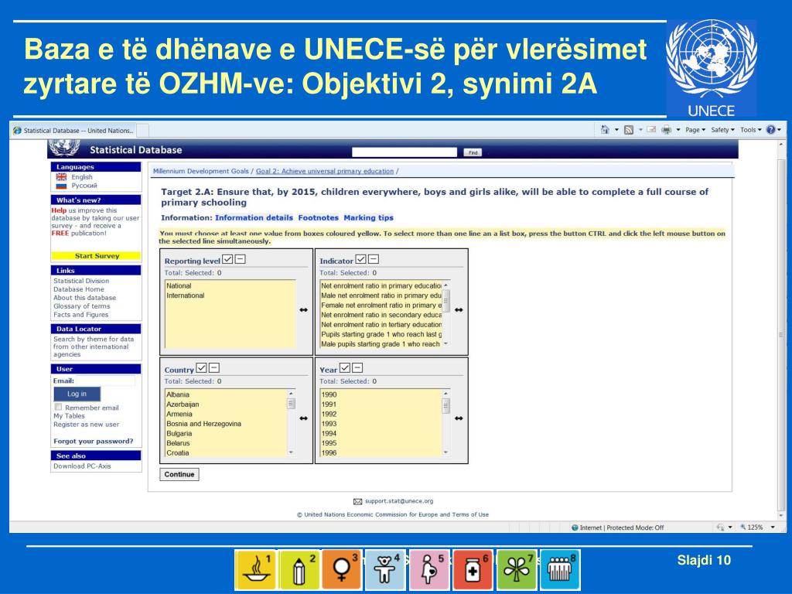Click the Year box double-arrow icon

459,418
